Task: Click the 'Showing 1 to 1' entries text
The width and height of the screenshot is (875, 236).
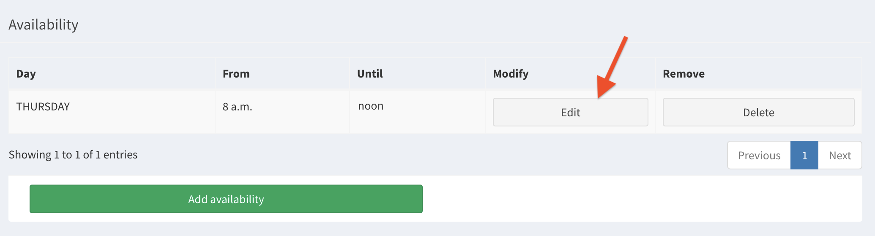Action: 73,155
